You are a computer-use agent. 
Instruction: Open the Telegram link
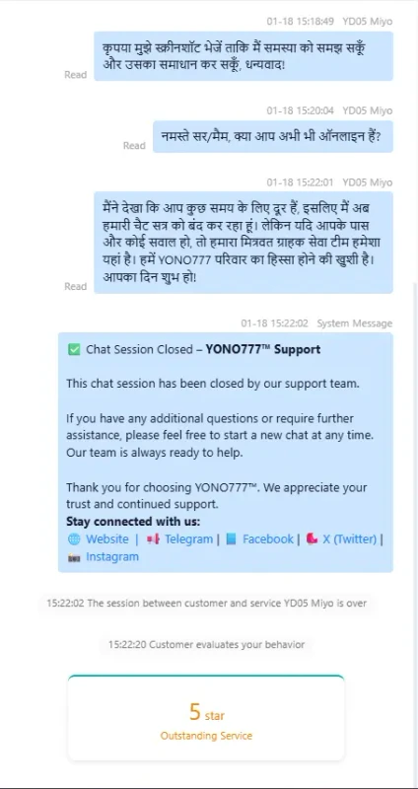pyautogui.click(x=188, y=538)
